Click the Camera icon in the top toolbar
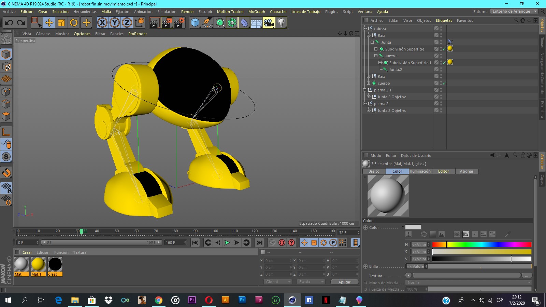Image resolution: width=546 pixels, height=307 pixels. [269, 23]
